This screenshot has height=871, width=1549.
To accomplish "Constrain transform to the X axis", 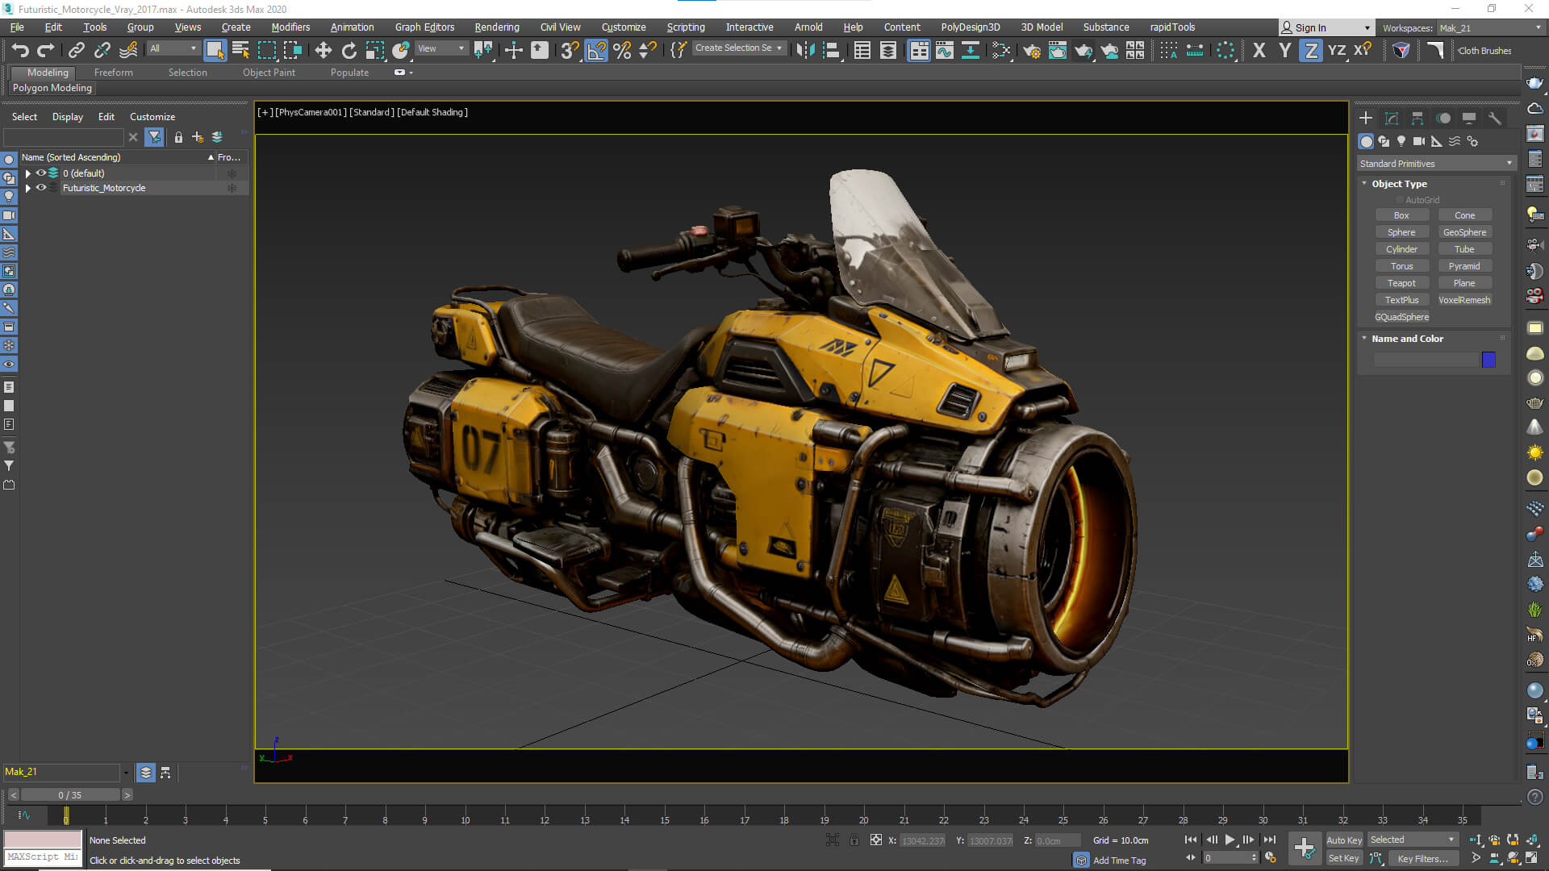I will pos(1259,51).
